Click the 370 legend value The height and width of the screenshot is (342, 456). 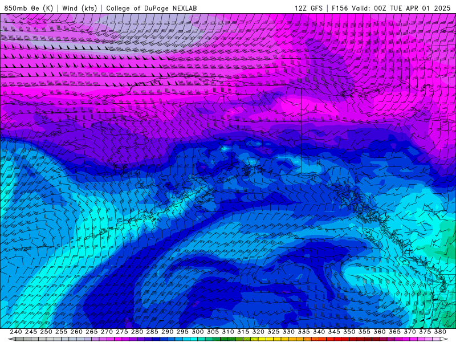pyautogui.click(x=410, y=332)
